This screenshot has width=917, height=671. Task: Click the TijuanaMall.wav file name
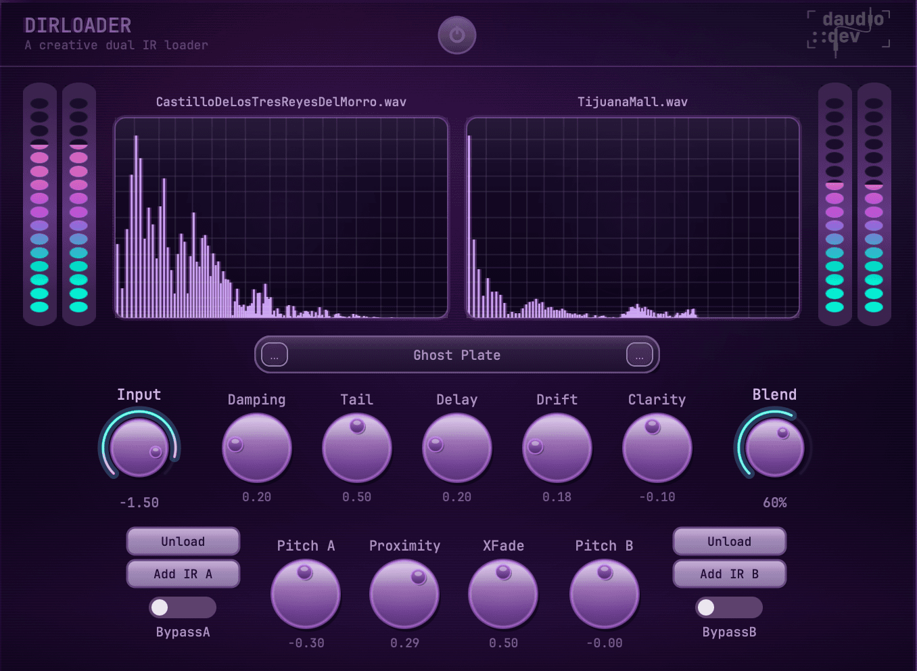pos(632,102)
